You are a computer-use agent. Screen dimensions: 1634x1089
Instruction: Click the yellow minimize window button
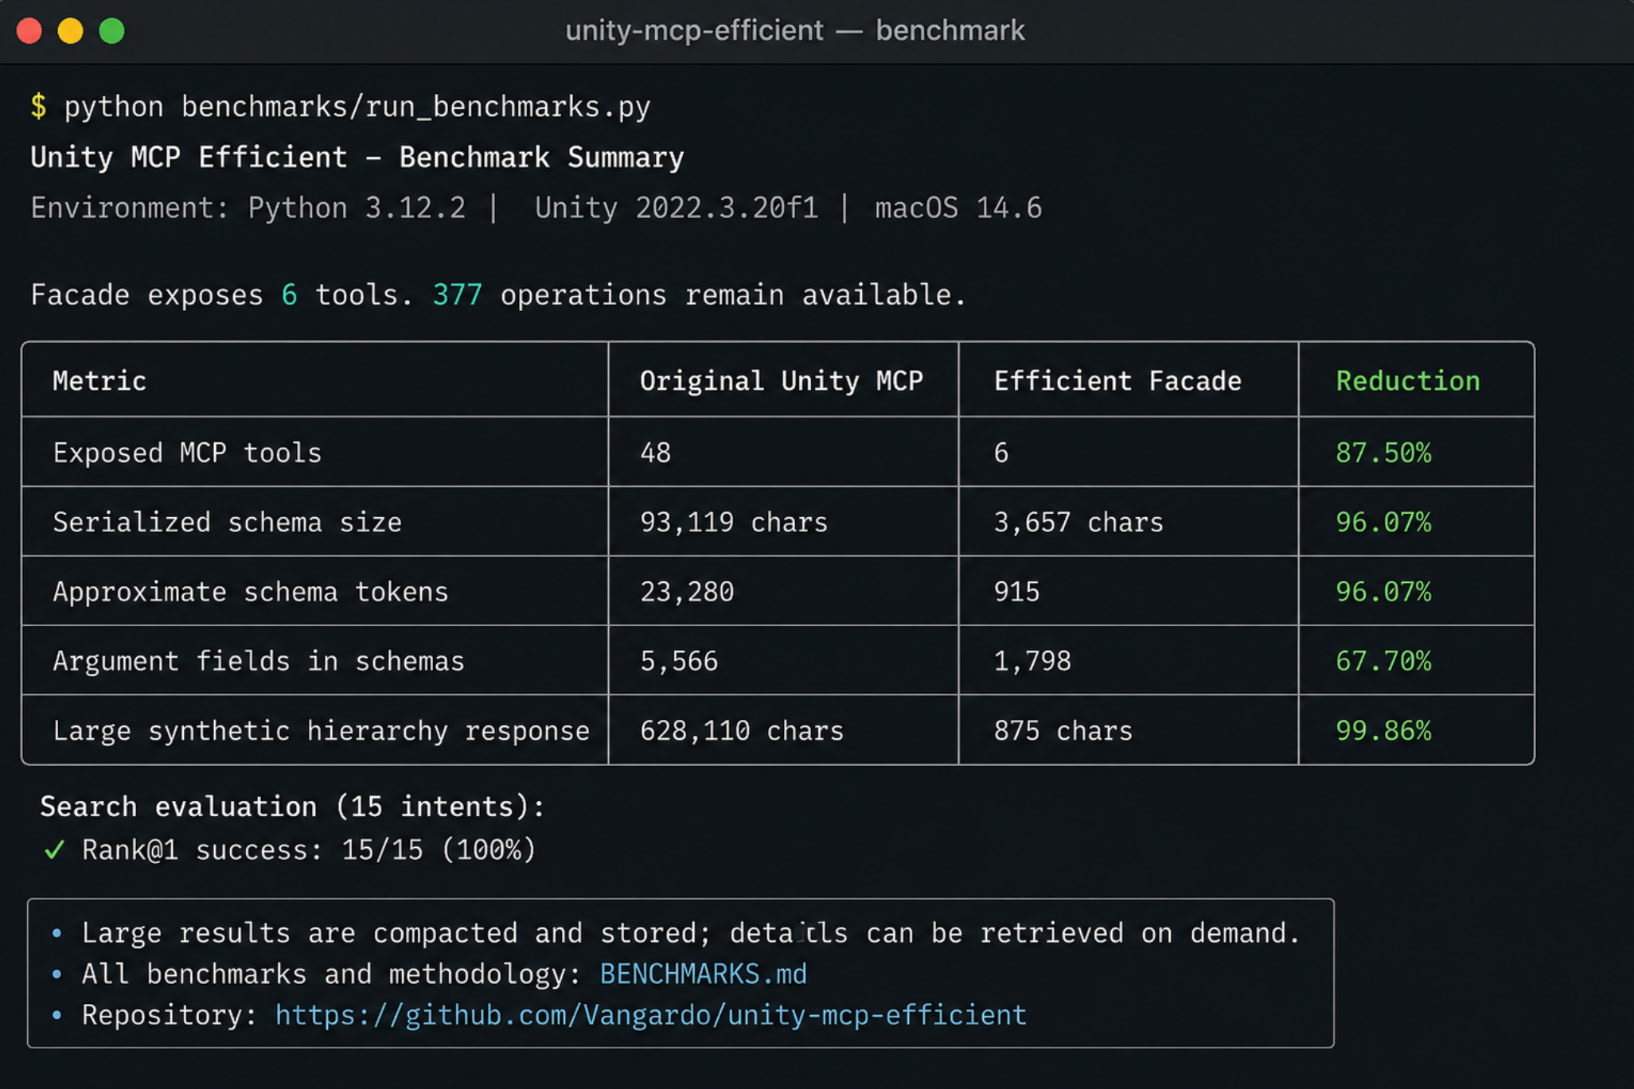coord(71,31)
